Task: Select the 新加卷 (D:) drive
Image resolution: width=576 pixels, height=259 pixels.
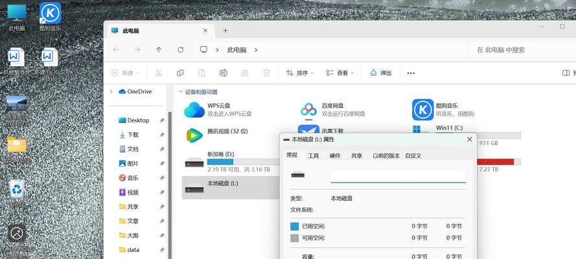Action: coord(231,162)
